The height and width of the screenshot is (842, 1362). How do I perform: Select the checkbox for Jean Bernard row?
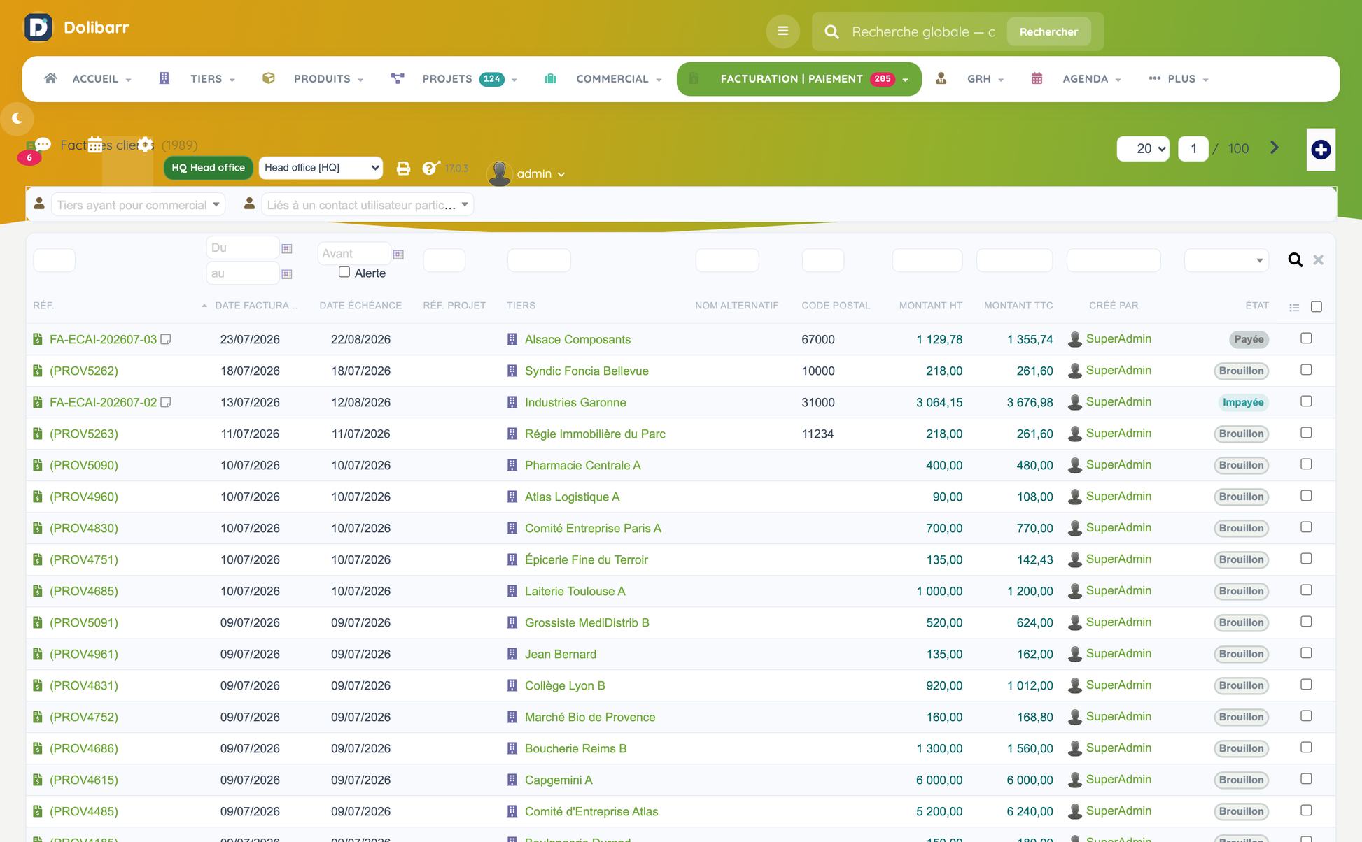[x=1306, y=653]
